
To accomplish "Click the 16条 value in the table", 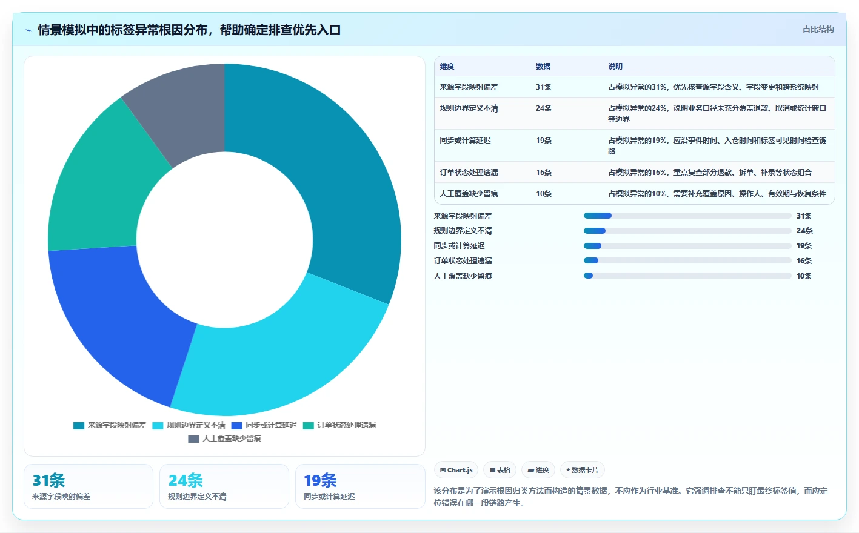I will click(544, 173).
